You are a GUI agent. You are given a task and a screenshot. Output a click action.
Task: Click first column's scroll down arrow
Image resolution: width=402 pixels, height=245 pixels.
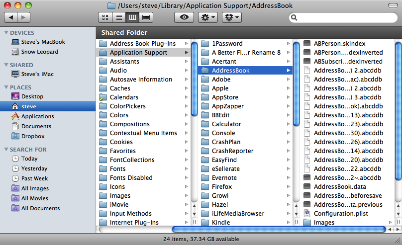click(195, 214)
